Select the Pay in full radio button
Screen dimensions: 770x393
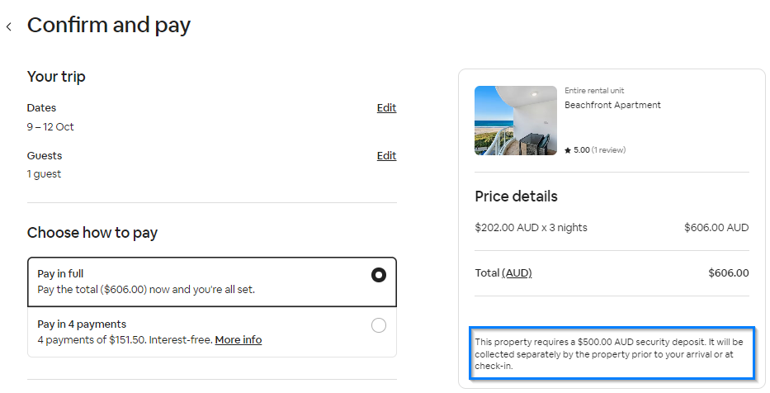[x=379, y=275]
